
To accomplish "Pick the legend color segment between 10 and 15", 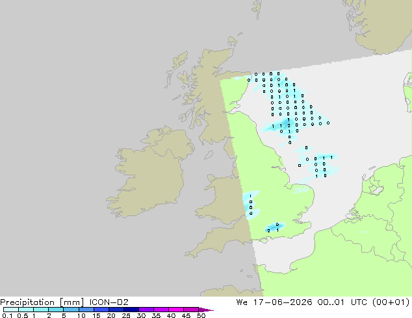I will 86,310.
